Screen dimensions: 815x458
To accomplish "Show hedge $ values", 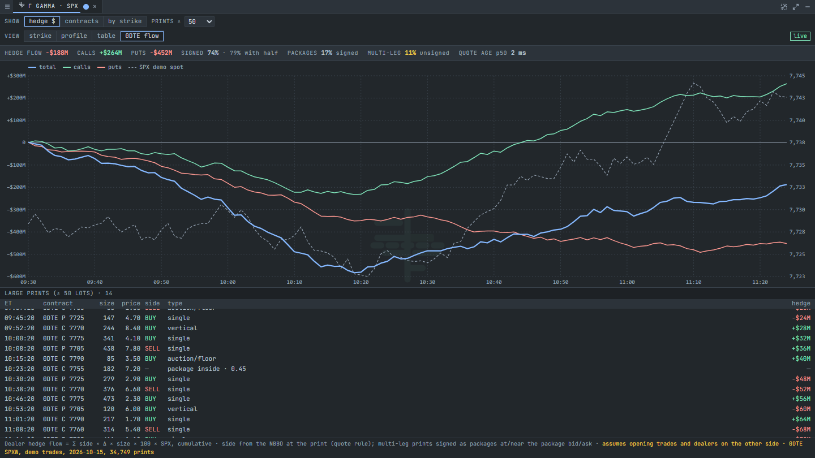I will click(42, 21).
